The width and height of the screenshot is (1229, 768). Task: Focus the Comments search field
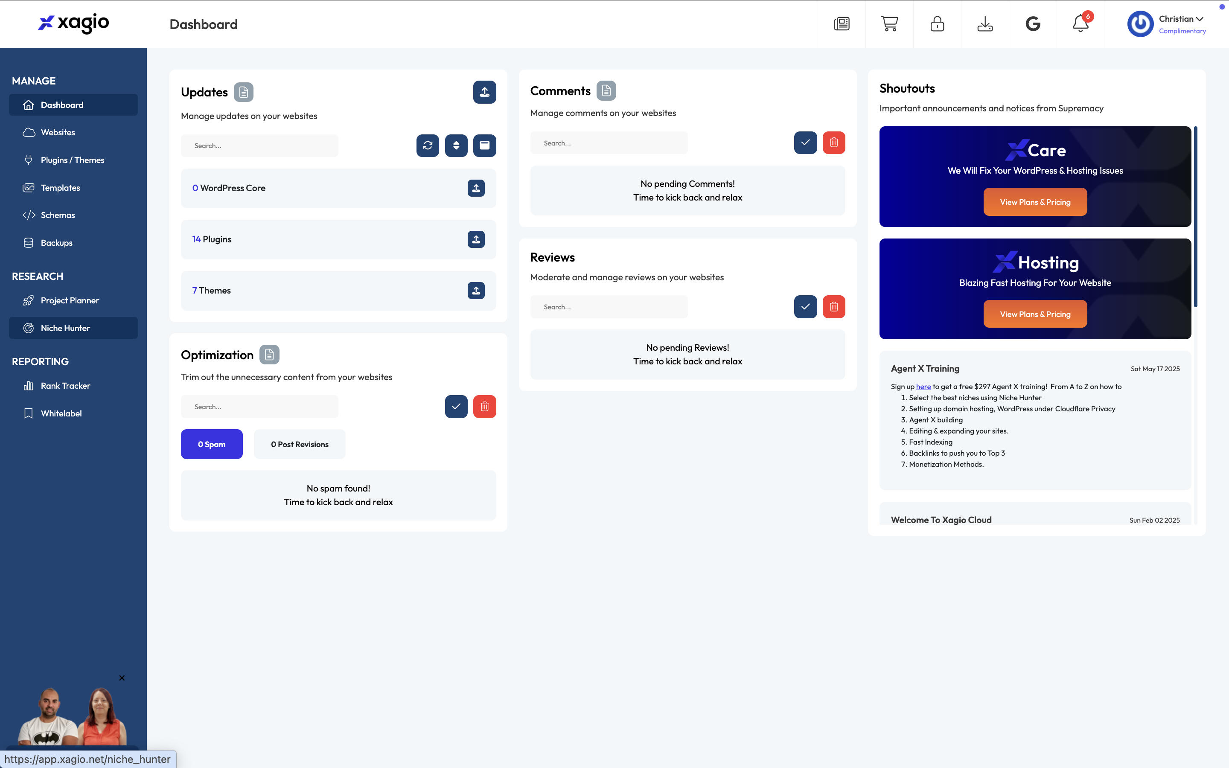pyautogui.click(x=609, y=143)
